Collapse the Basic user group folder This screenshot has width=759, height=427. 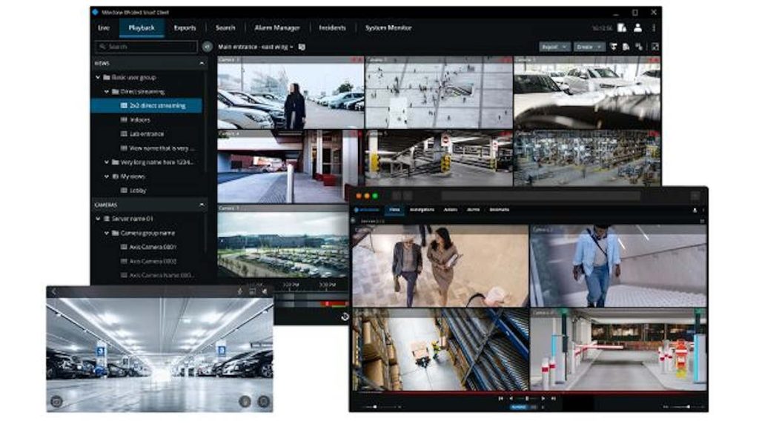(x=98, y=77)
